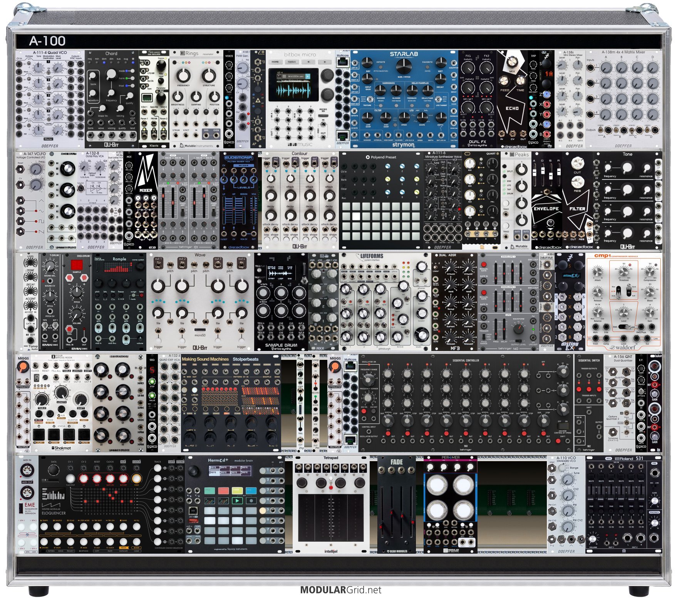Select the A-147 VCLFO module
The image size is (682, 598).
tap(31, 200)
